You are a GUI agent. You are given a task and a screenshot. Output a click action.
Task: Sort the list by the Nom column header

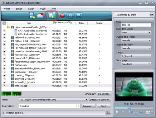tap(29, 23)
